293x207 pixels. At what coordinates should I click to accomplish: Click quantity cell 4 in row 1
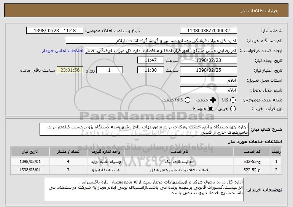pos(68,161)
